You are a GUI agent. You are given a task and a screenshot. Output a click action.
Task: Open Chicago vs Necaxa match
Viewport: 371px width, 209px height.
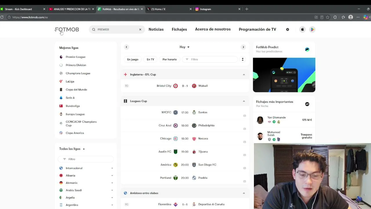185,138
